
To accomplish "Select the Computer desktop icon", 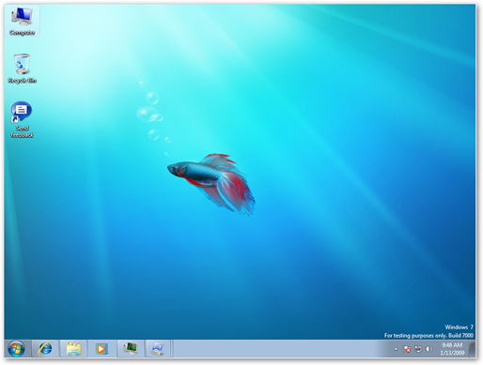I will [22, 21].
